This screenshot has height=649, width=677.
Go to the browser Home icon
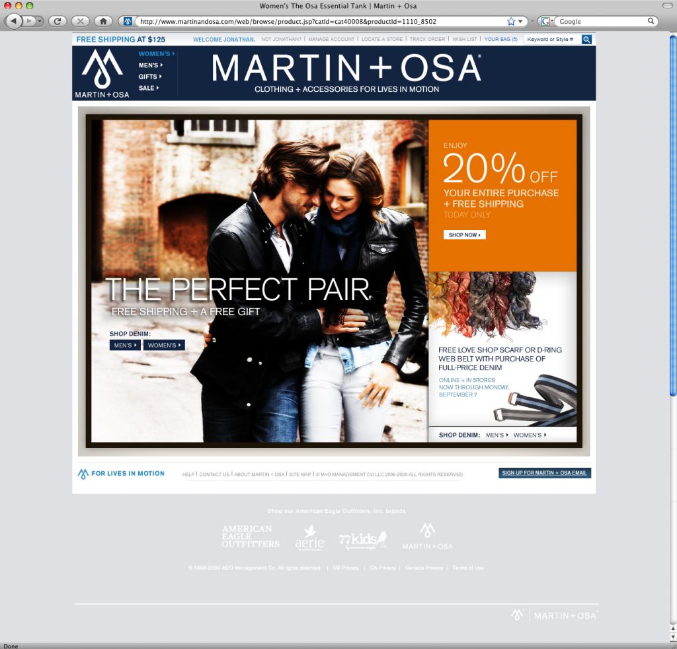click(103, 20)
